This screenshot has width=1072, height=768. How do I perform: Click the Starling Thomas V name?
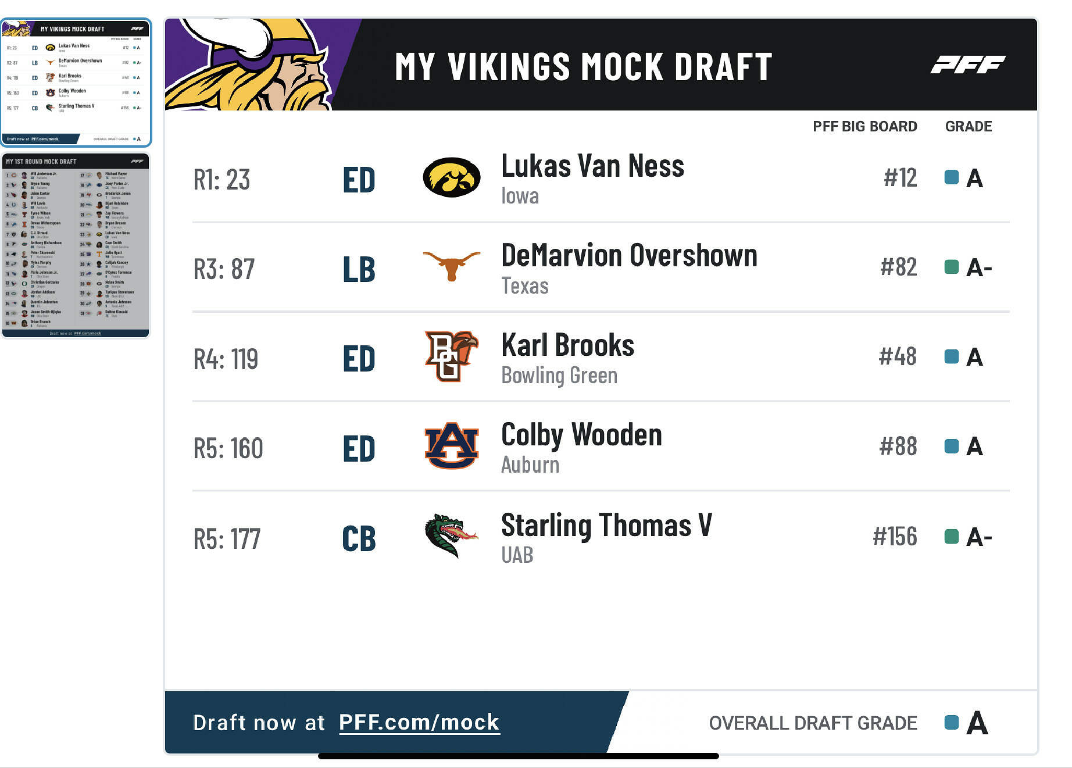(606, 526)
